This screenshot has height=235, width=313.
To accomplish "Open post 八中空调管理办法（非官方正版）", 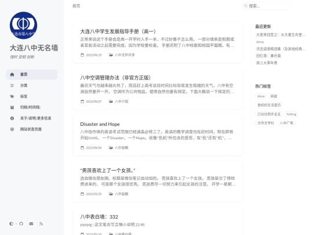I will (115, 78).
